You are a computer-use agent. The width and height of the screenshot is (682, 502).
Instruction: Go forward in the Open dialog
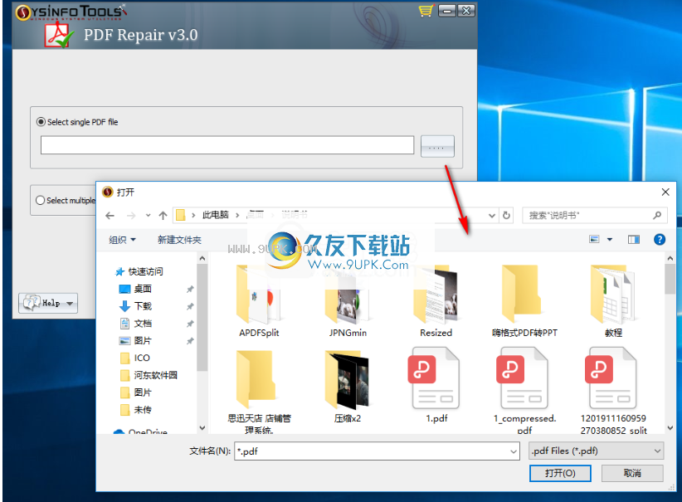pos(131,216)
